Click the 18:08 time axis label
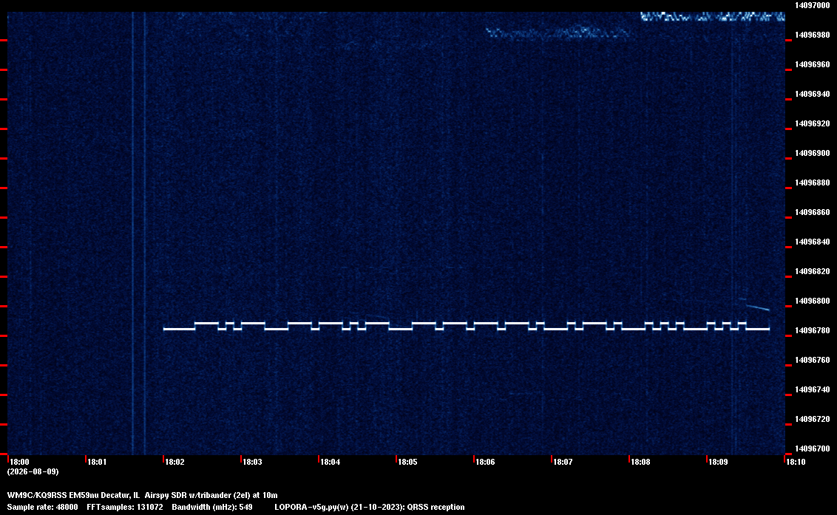 [641, 462]
